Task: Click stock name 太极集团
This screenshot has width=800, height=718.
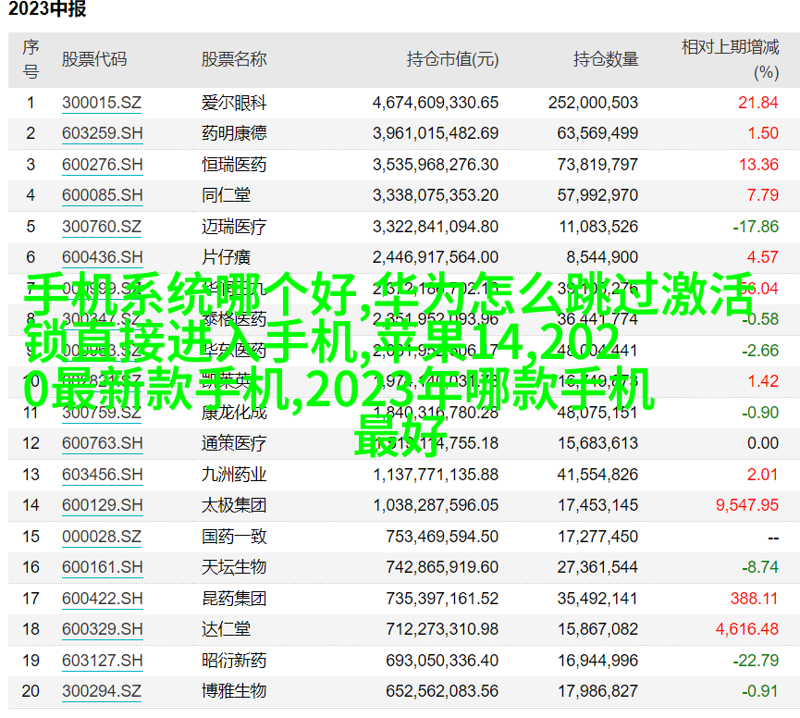Action: pyautogui.click(x=234, y=505)
